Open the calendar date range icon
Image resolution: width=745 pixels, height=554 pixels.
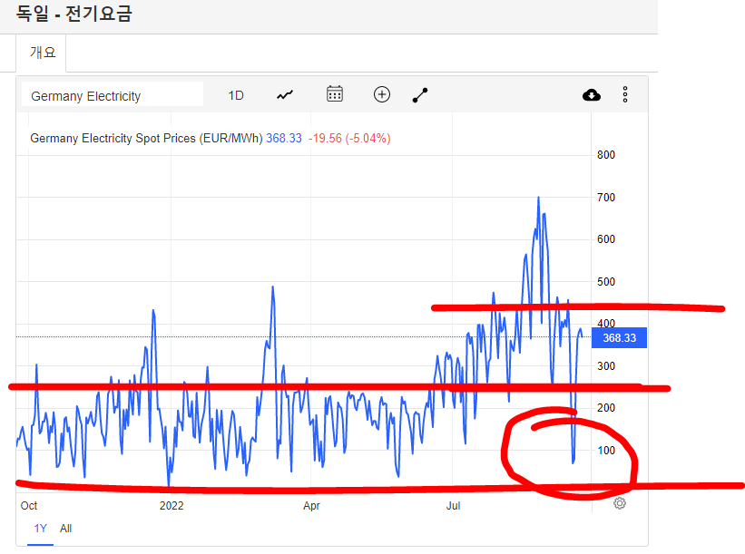tap(335, 94)
